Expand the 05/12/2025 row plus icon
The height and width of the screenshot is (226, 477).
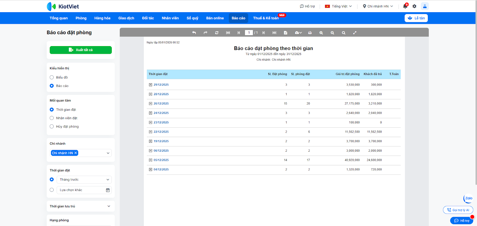(151, 160)
